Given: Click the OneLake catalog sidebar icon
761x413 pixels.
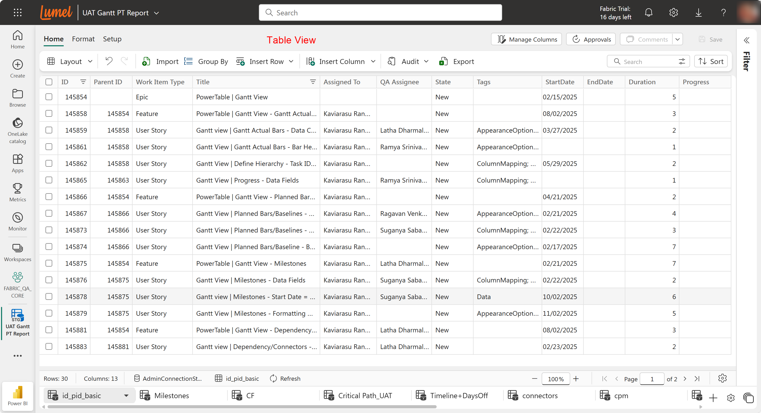Looking at the screenshot, I should tap(17, 123).
